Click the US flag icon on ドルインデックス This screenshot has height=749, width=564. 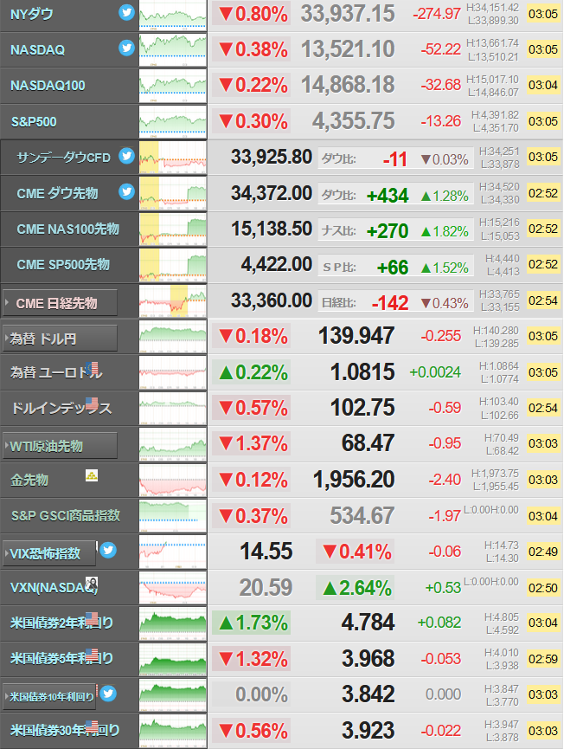tap(92, 404)
